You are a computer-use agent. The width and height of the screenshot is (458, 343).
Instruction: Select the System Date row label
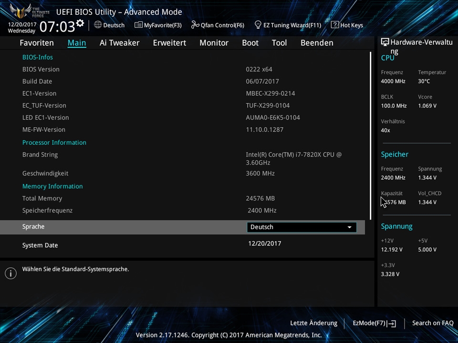40,245
